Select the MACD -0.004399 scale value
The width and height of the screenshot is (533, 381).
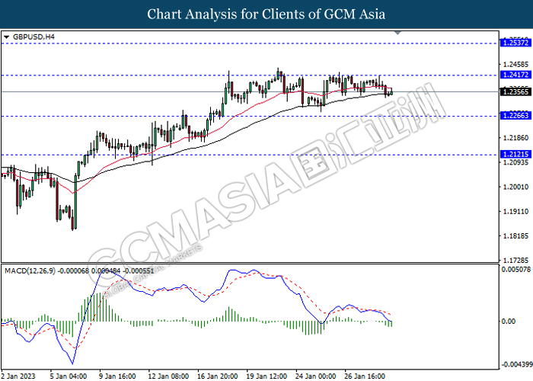point(517,365)
